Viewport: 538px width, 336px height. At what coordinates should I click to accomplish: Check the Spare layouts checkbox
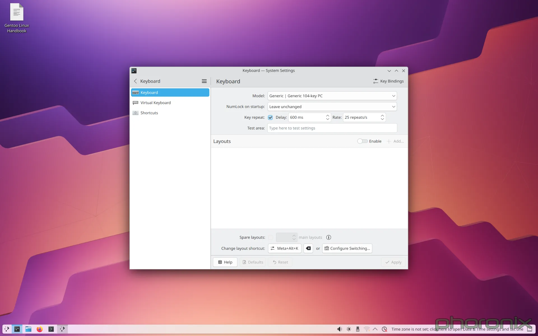click(270, 237)
